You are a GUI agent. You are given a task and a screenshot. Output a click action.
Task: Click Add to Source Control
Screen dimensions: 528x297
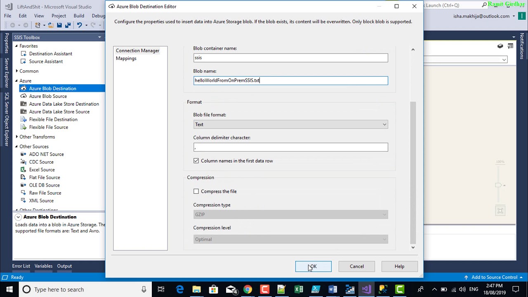coord(494,277)
